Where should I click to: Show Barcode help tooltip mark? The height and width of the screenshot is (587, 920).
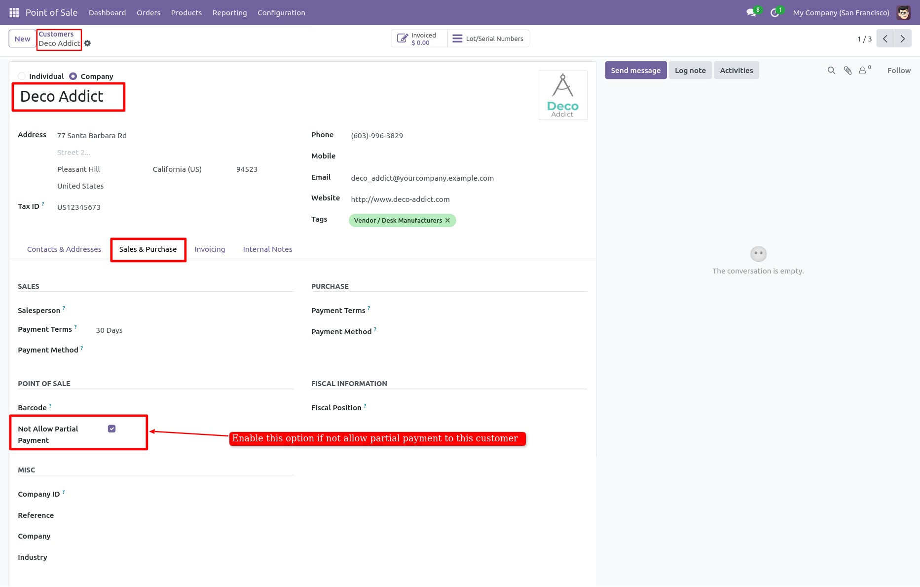click(50, 405)
